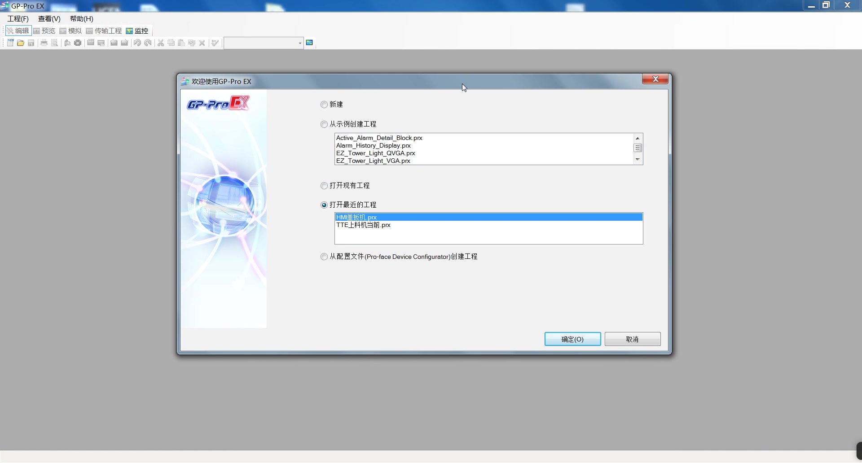Click the 确定(O) button
Viewport: 862px width, 463px height.
click(572, 339)
